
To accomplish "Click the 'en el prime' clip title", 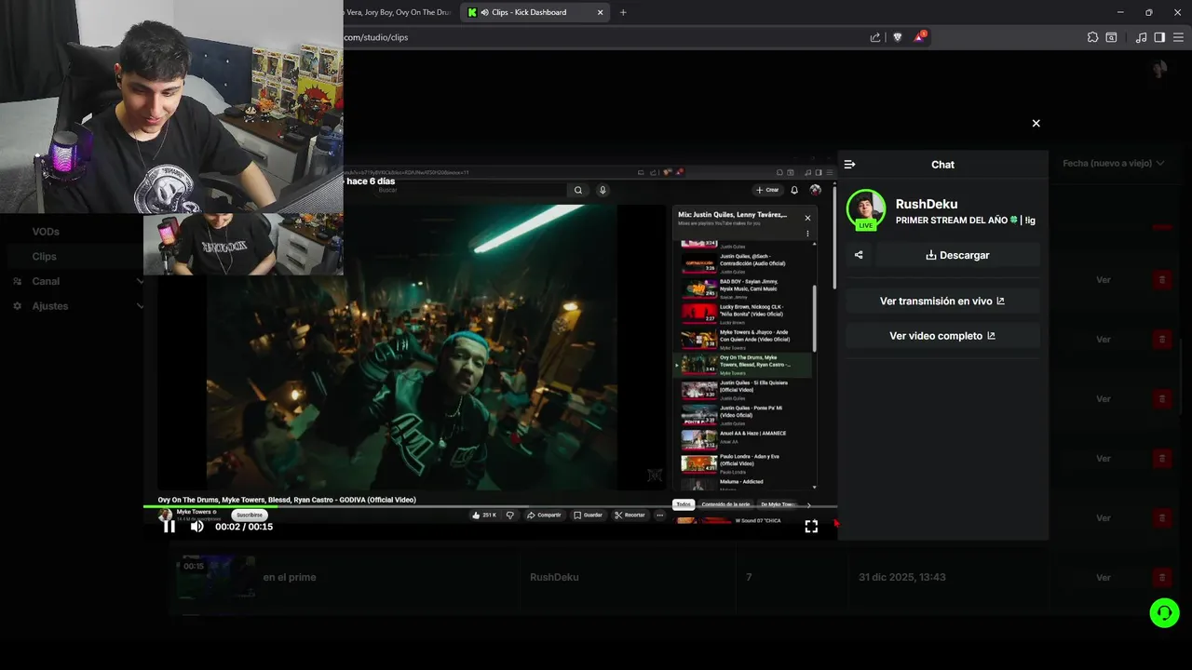I will click(x=290, y=578).
